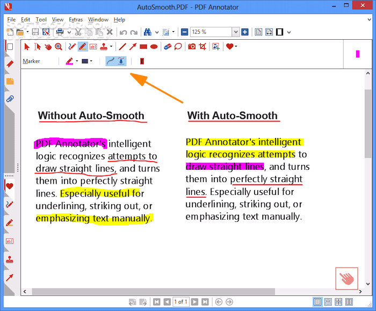Click the Undo arrow
This screenshot has height=311, width=376.
[x=123, y=32]
